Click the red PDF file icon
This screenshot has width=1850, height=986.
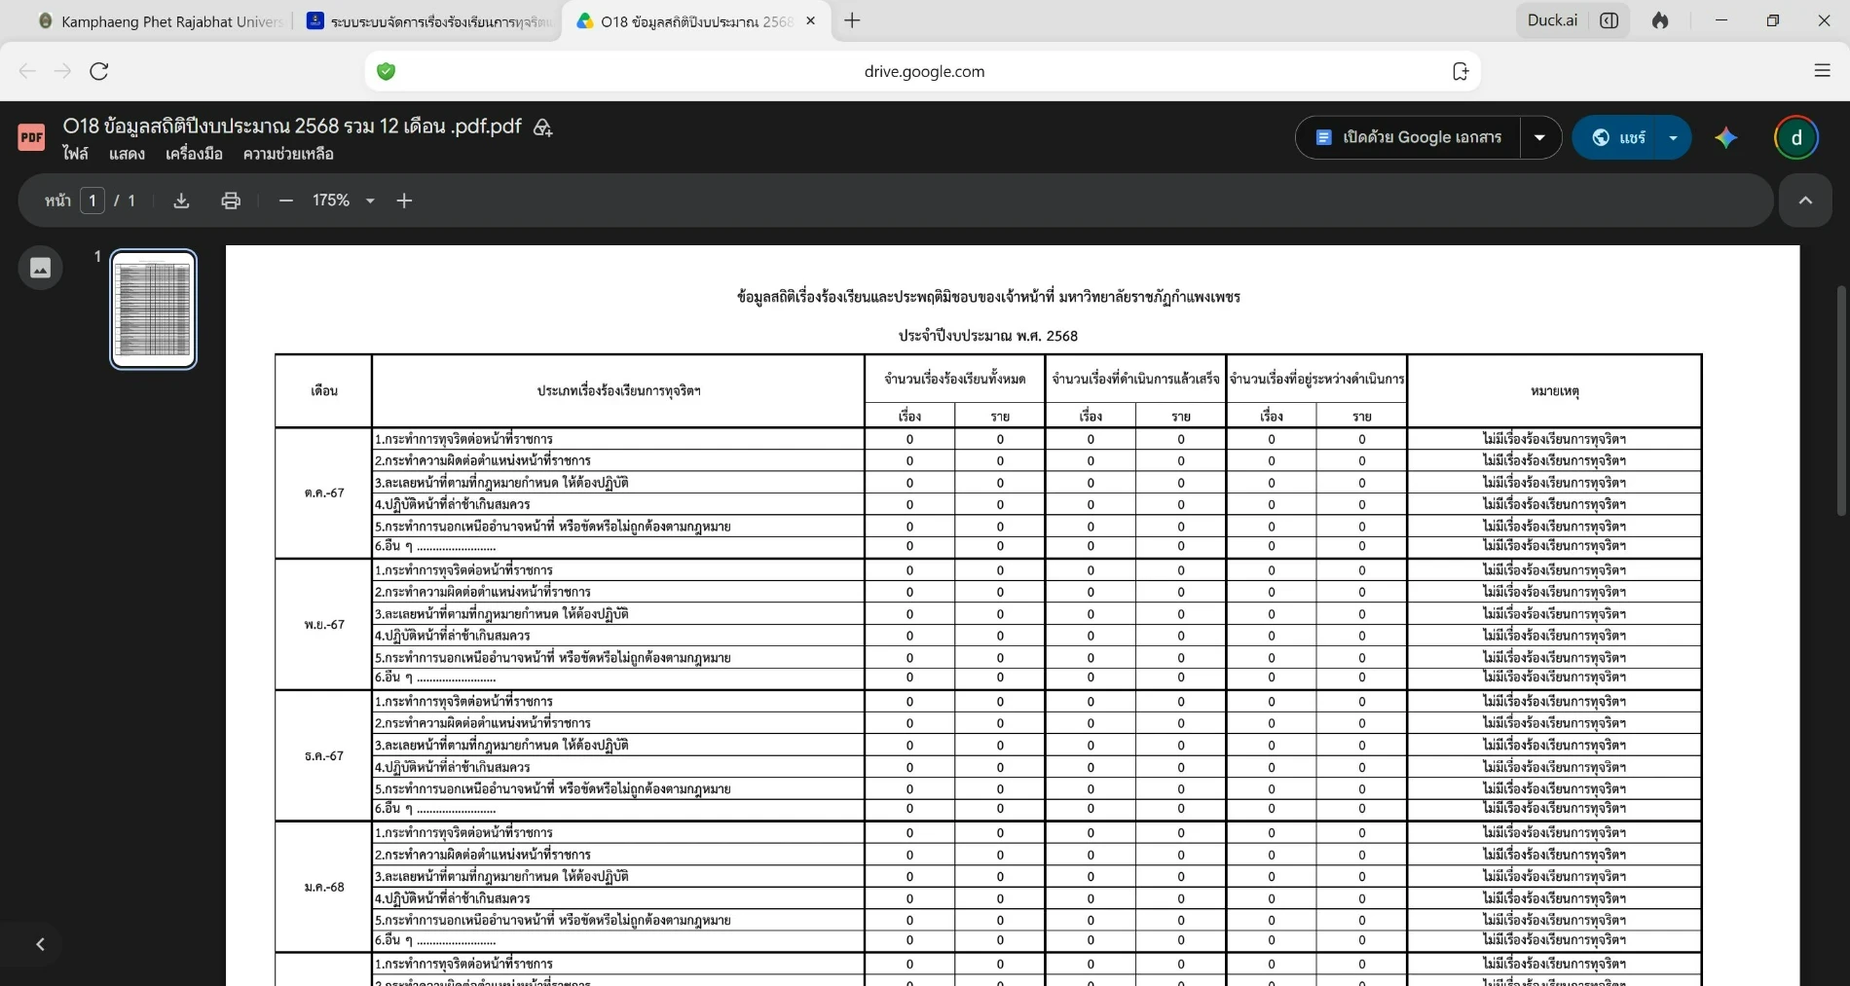[31, 137]
